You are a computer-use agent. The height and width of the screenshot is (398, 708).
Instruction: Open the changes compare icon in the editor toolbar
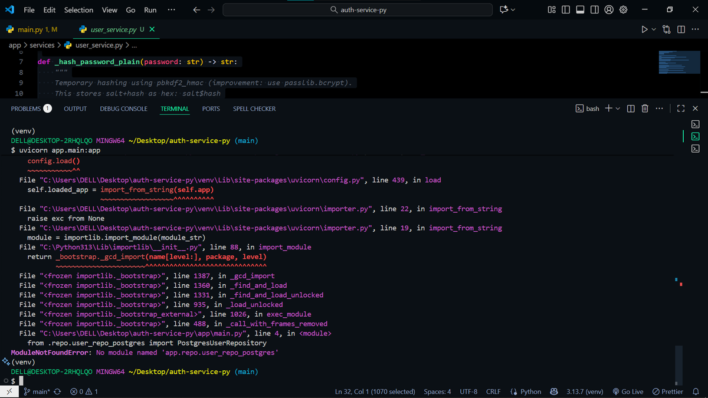(x=667, y=29)
